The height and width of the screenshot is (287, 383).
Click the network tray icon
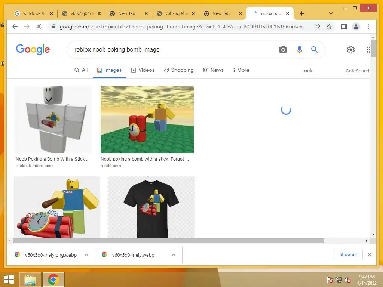pos(339,280)
